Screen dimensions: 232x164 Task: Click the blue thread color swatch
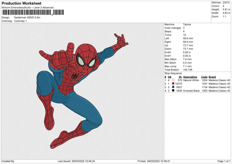(173, 87)
